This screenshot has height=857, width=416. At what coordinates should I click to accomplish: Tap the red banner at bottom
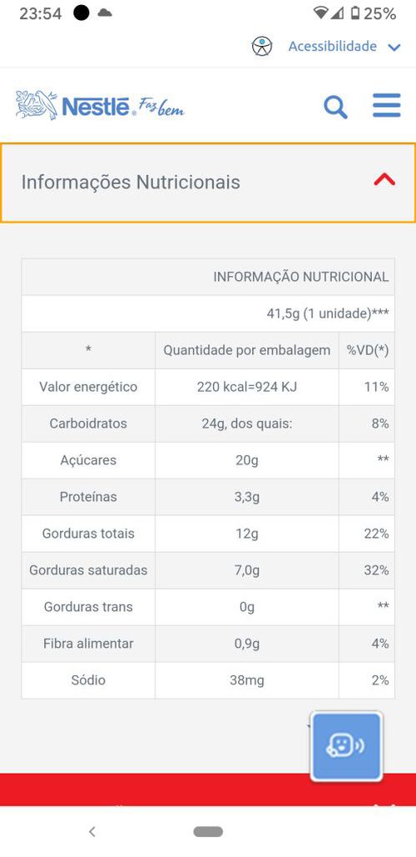click(208, 789)
